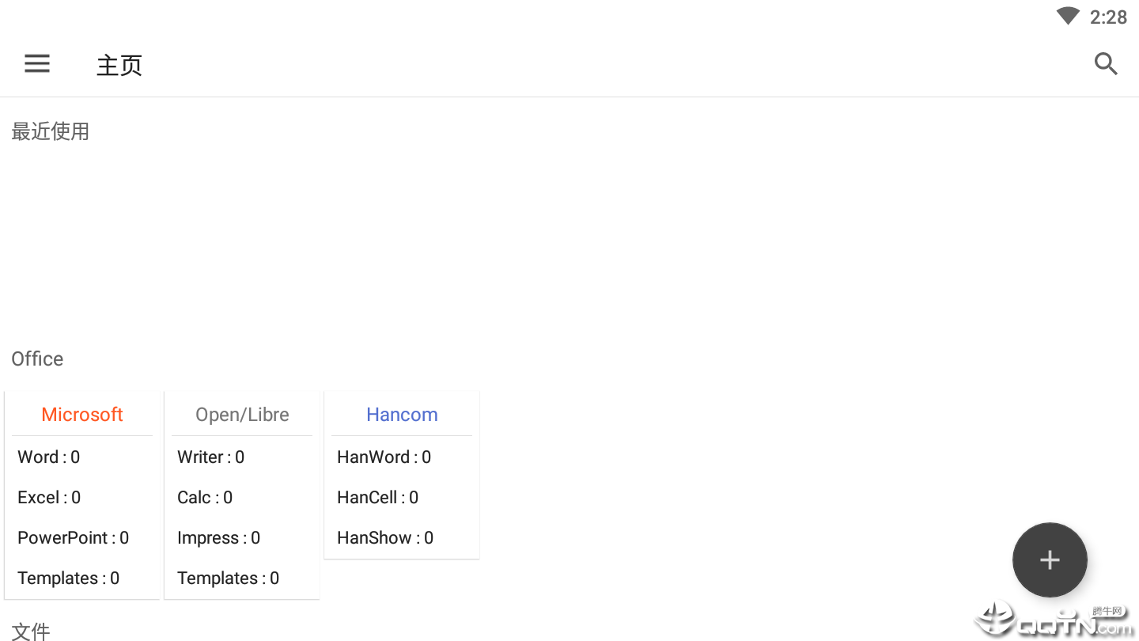View Open/Libre Templates entry
1139x641 pixels.
228,578
